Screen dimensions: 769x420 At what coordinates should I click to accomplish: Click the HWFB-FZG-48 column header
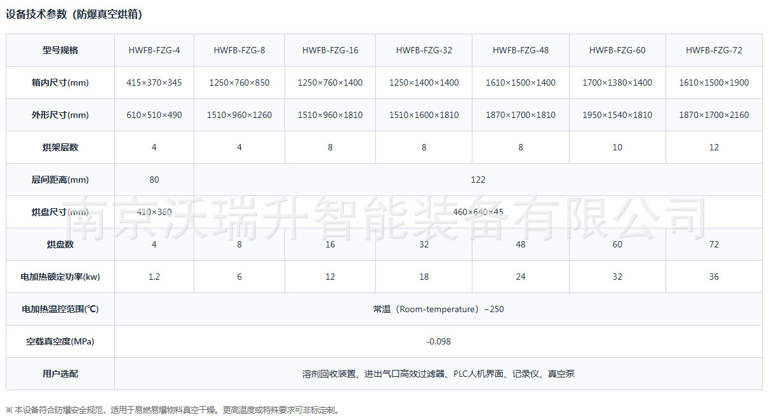[521, 50]
